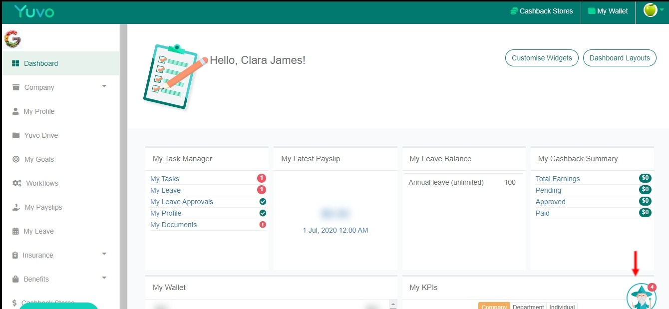Click the My Payslips hand-money icon
The image size is (669, 309).
point(16,207)
